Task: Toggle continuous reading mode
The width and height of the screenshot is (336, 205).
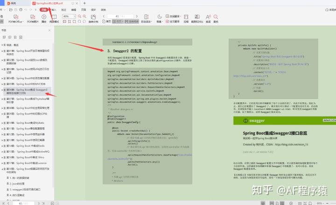Action: coord(132,21)
